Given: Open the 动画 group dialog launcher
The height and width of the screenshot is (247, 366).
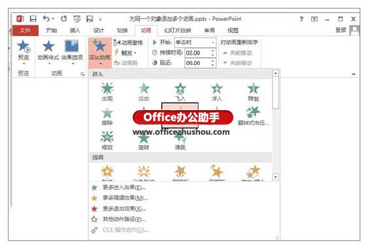Looking at the screenshot, I should click(x=82, y=74).
